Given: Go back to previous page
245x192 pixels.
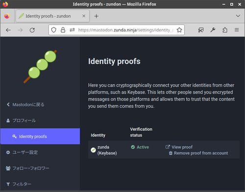Looking at the screenshot, I should 8,30.
